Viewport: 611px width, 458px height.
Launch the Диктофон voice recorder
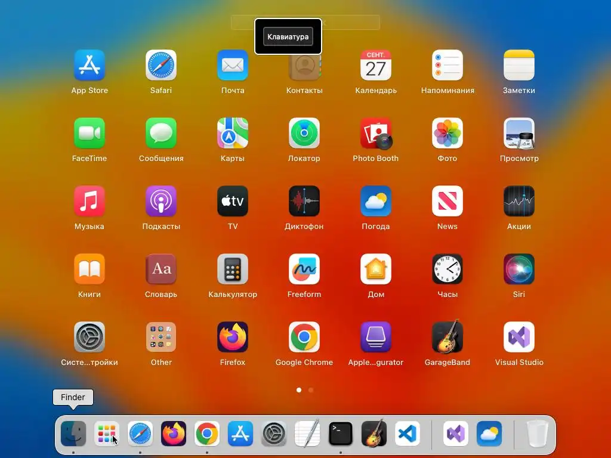pos(304,201)
